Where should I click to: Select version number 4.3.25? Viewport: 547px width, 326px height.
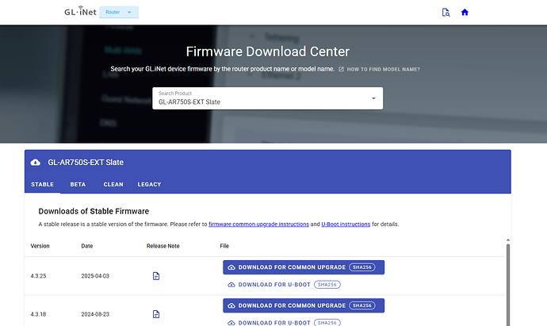coord(38,276)
